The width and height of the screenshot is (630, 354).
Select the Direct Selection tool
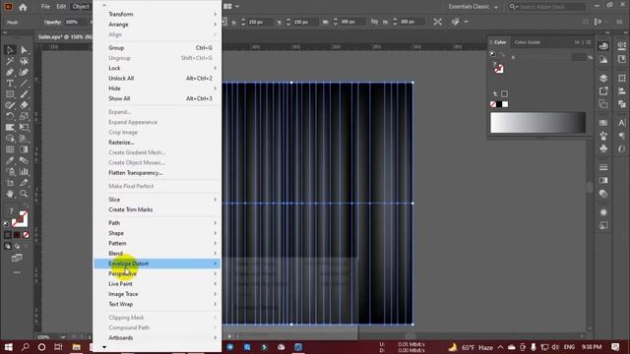[x=24, y=50]
